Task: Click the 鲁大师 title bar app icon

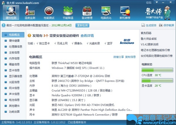Action: 3,3
